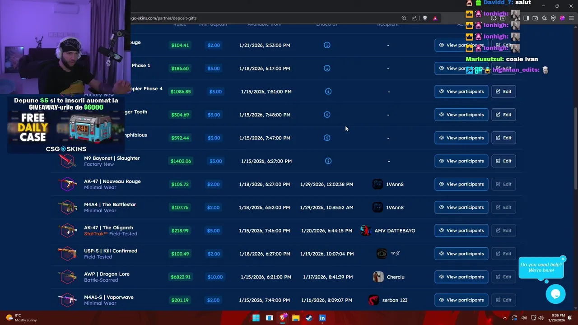This screenshot has width=578, height=325.
Task: Open the notification bell in system tray
Action: [x=570, y=318]
